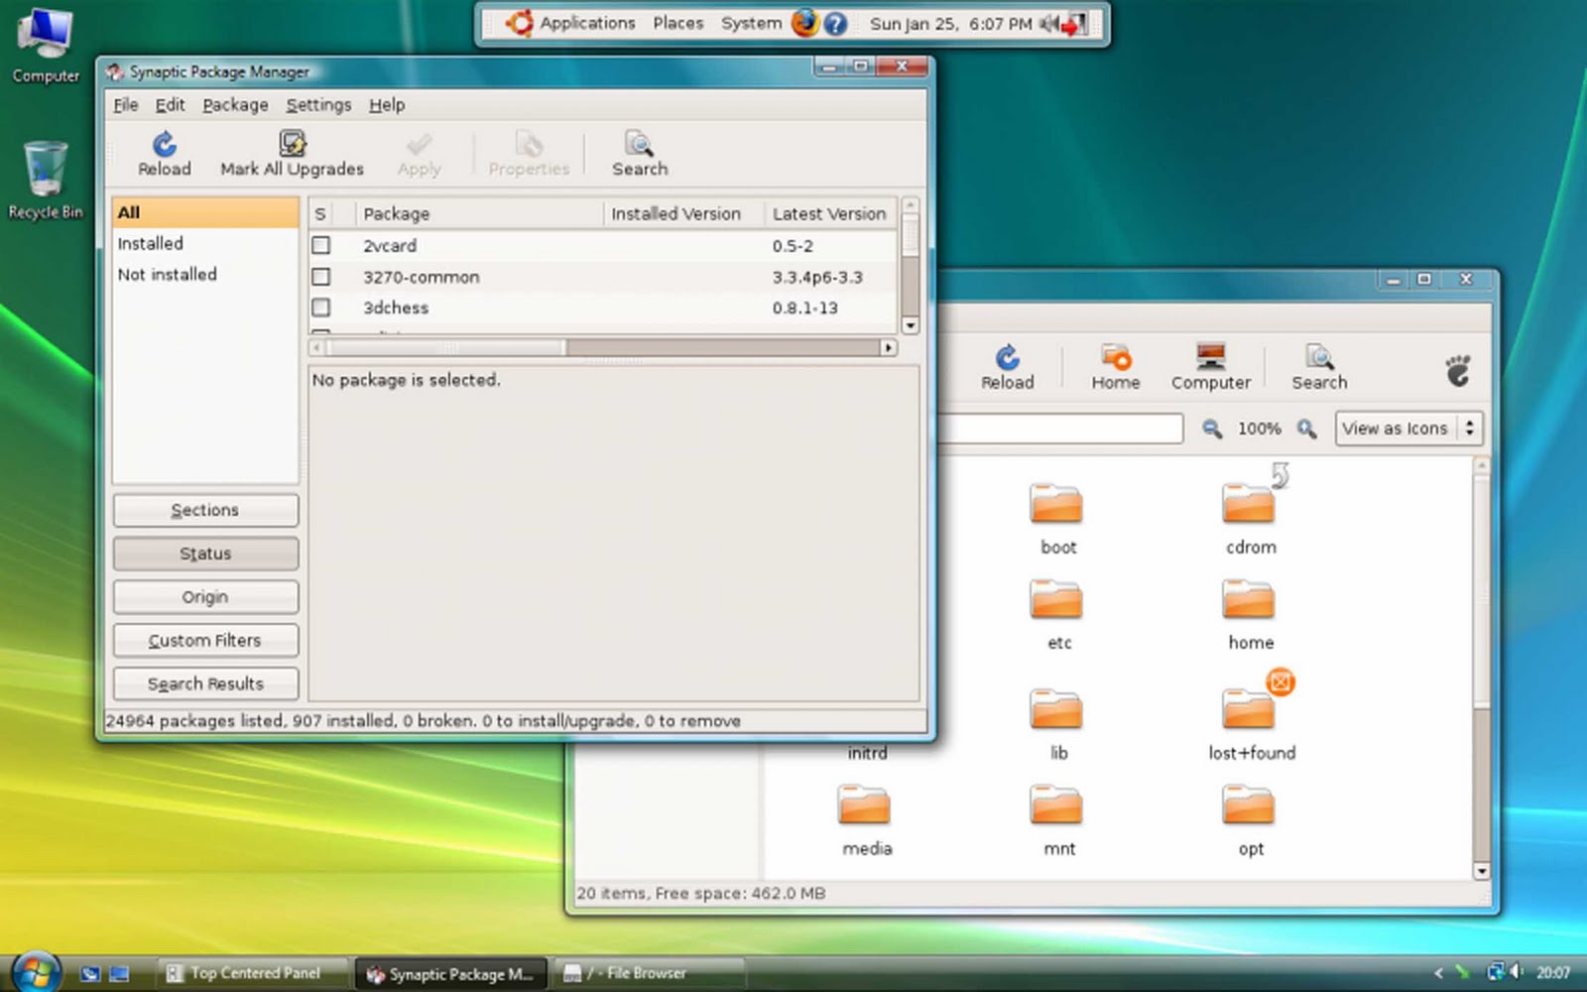Click the File Browser location field
The height and width of the screenshot is (992, 1587).
[x=1061, y=429]
